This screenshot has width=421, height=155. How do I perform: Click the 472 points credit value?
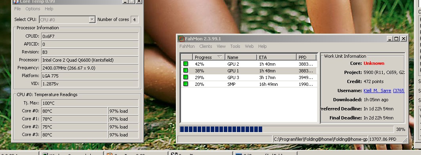(x=373, y=81)
